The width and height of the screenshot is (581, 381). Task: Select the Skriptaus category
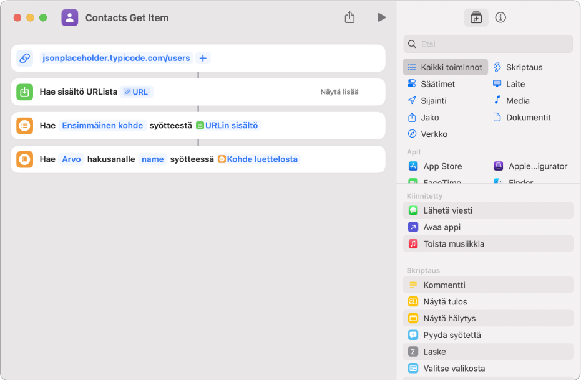[x=518, y=67]
